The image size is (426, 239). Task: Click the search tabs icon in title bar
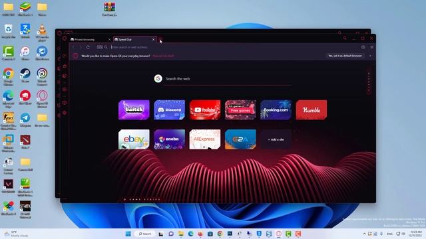(345, 39)
